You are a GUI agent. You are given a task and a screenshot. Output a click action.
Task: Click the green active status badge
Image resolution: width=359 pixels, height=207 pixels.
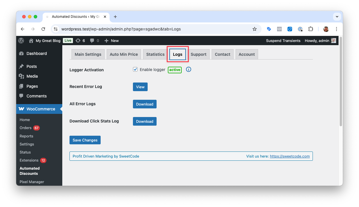pos(175,70)
